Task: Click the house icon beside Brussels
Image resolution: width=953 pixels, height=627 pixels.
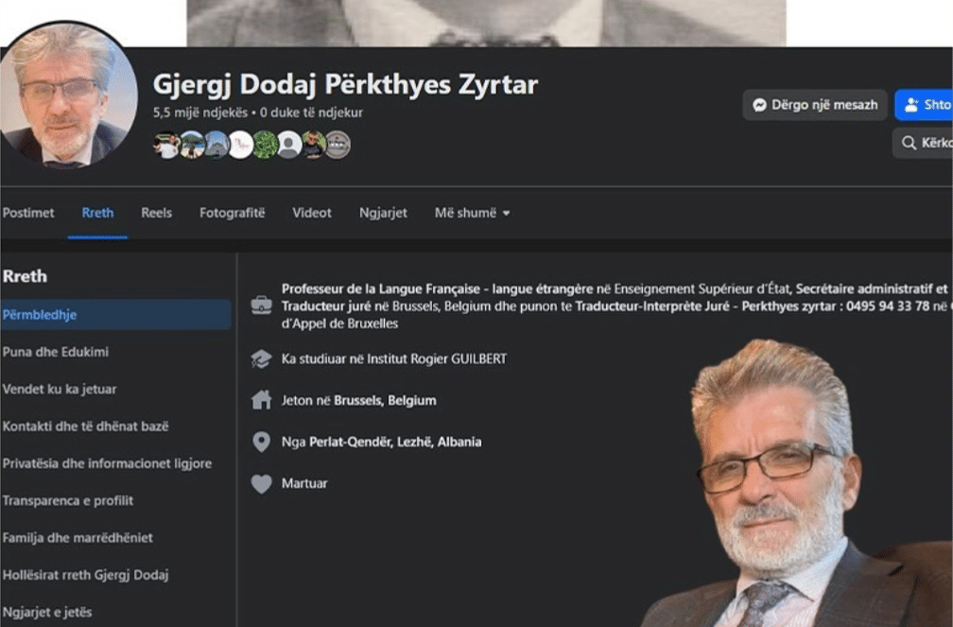Action: coord(261,400)
